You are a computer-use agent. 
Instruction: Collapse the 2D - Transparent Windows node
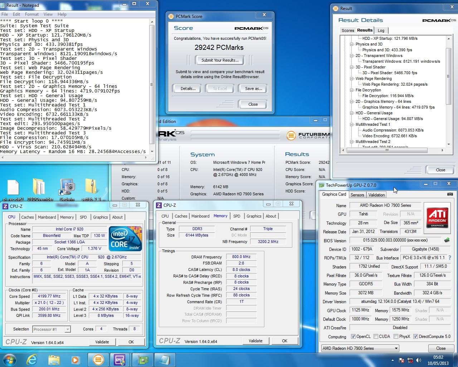(352, 56)
